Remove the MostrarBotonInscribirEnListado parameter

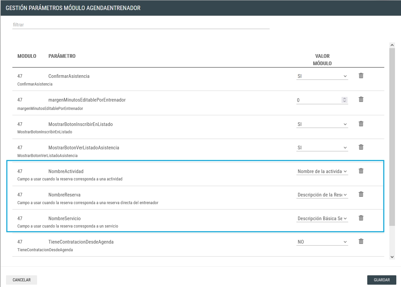[361, 124]
